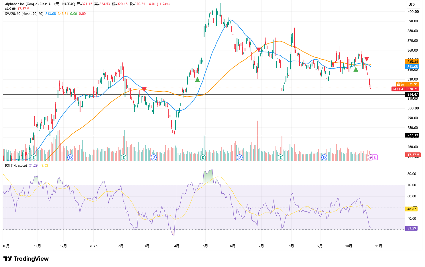The height and width of the screenshot is (267, 425).
Task: Open the TradingView logo link
Action: pos(26,259)
